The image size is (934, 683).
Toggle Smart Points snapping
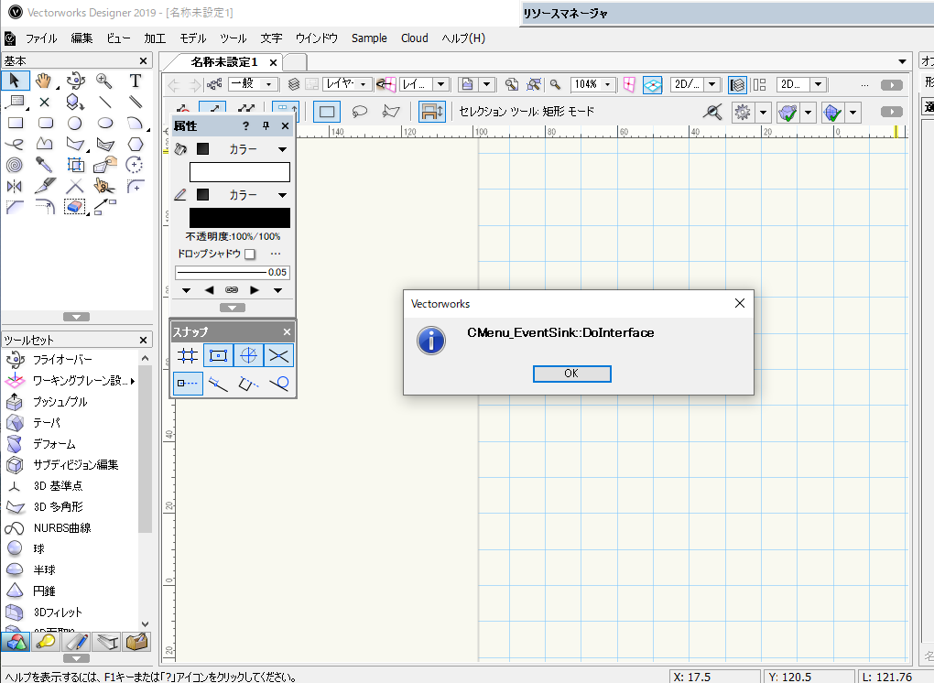pos(188,384)
